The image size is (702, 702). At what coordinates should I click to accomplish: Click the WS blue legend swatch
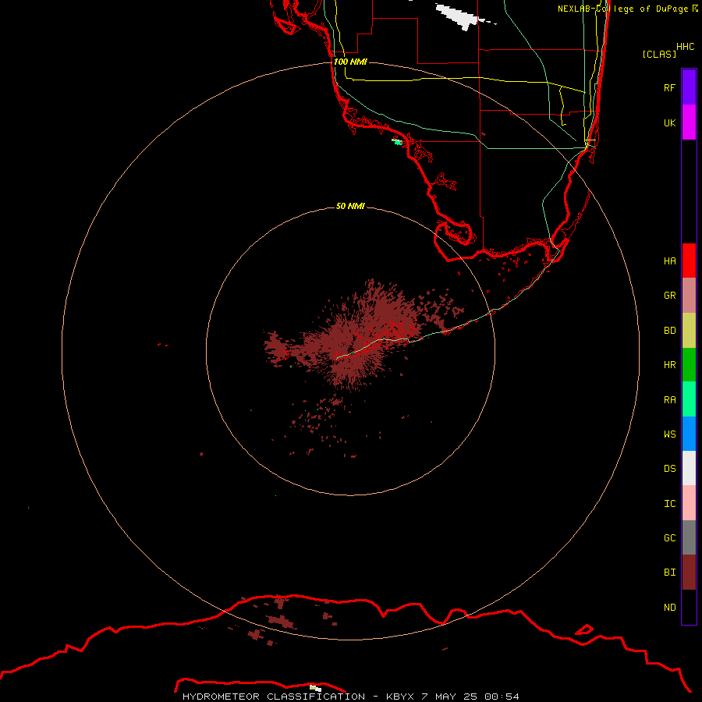[689, 434]
